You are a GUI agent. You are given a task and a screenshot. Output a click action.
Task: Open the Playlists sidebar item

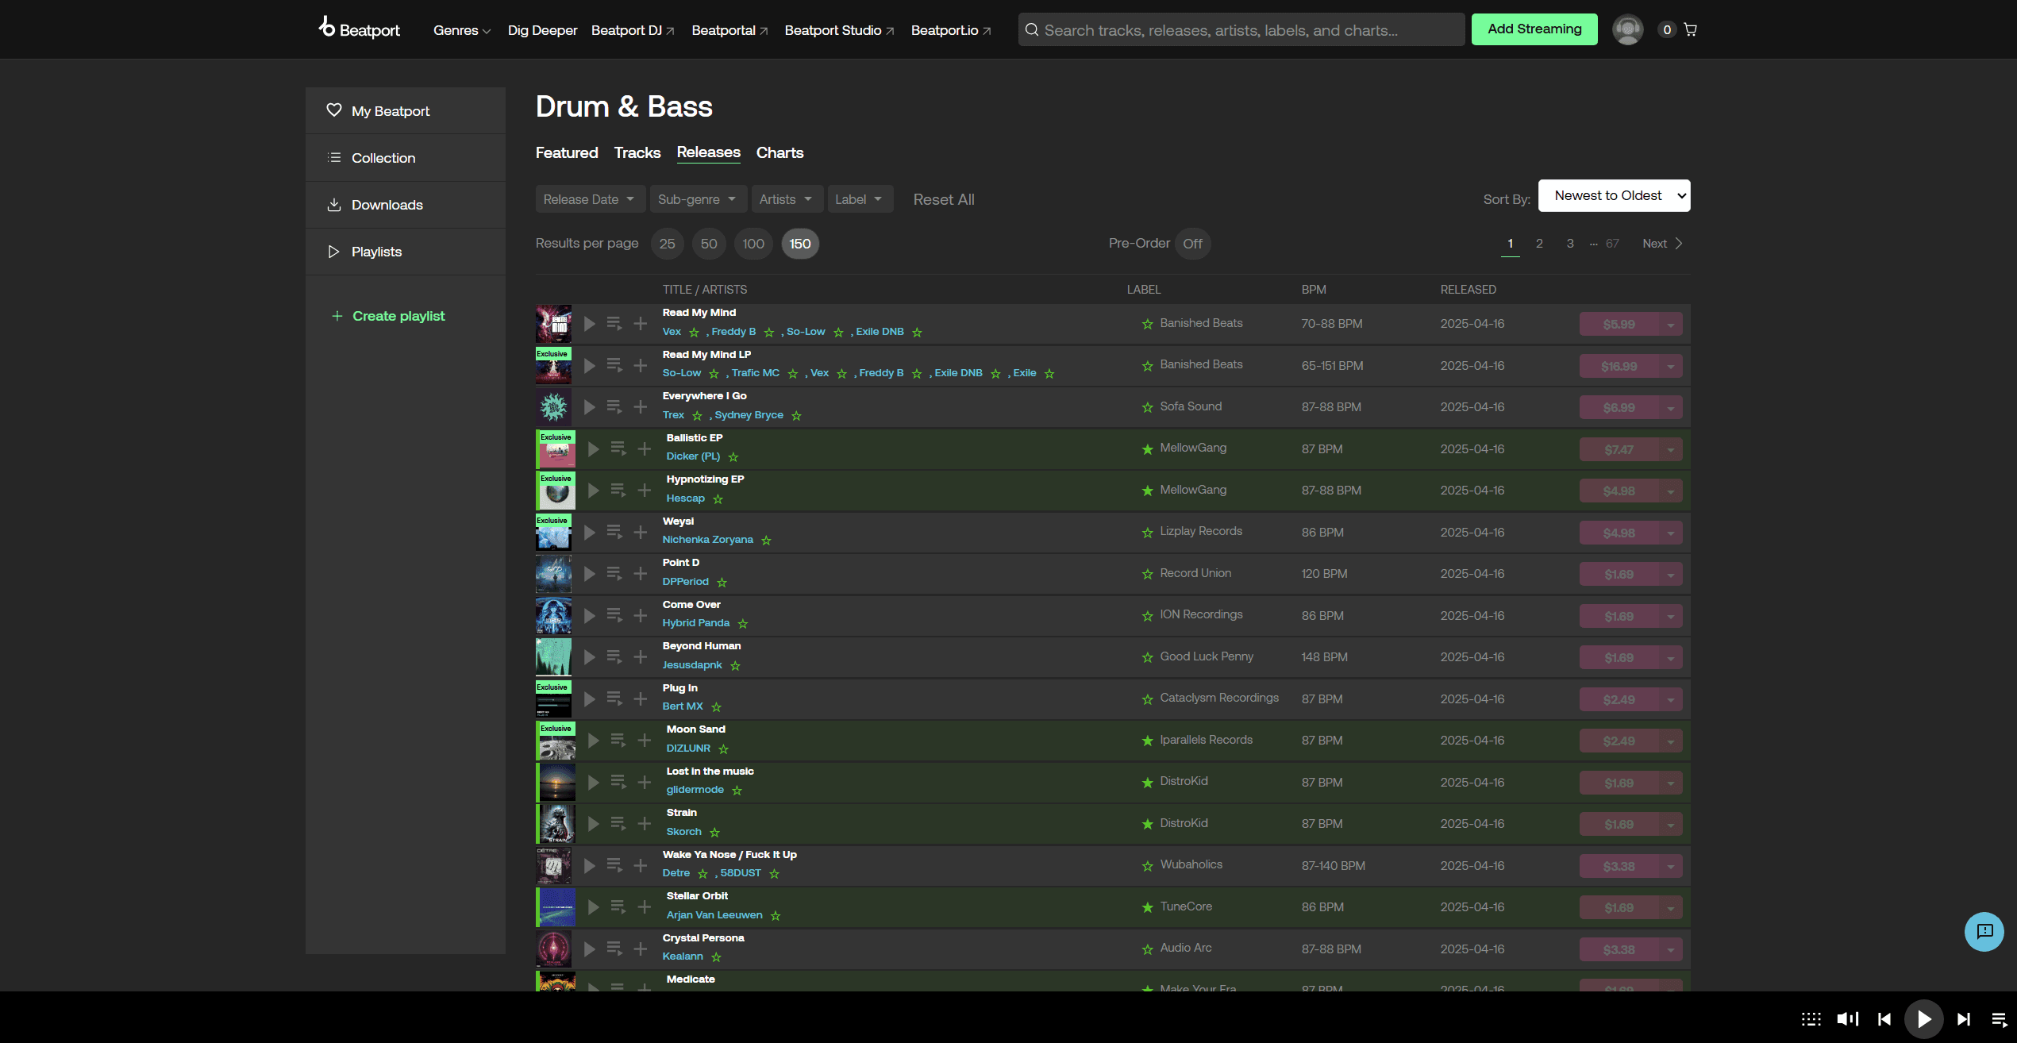point(406,252)
